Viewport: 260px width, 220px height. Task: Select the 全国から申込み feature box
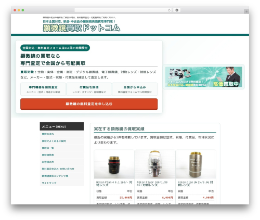[x=135, y=89]
